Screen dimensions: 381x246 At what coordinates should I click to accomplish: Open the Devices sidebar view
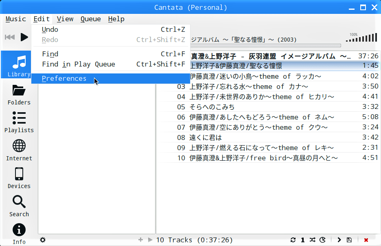(x=19, y=178)
